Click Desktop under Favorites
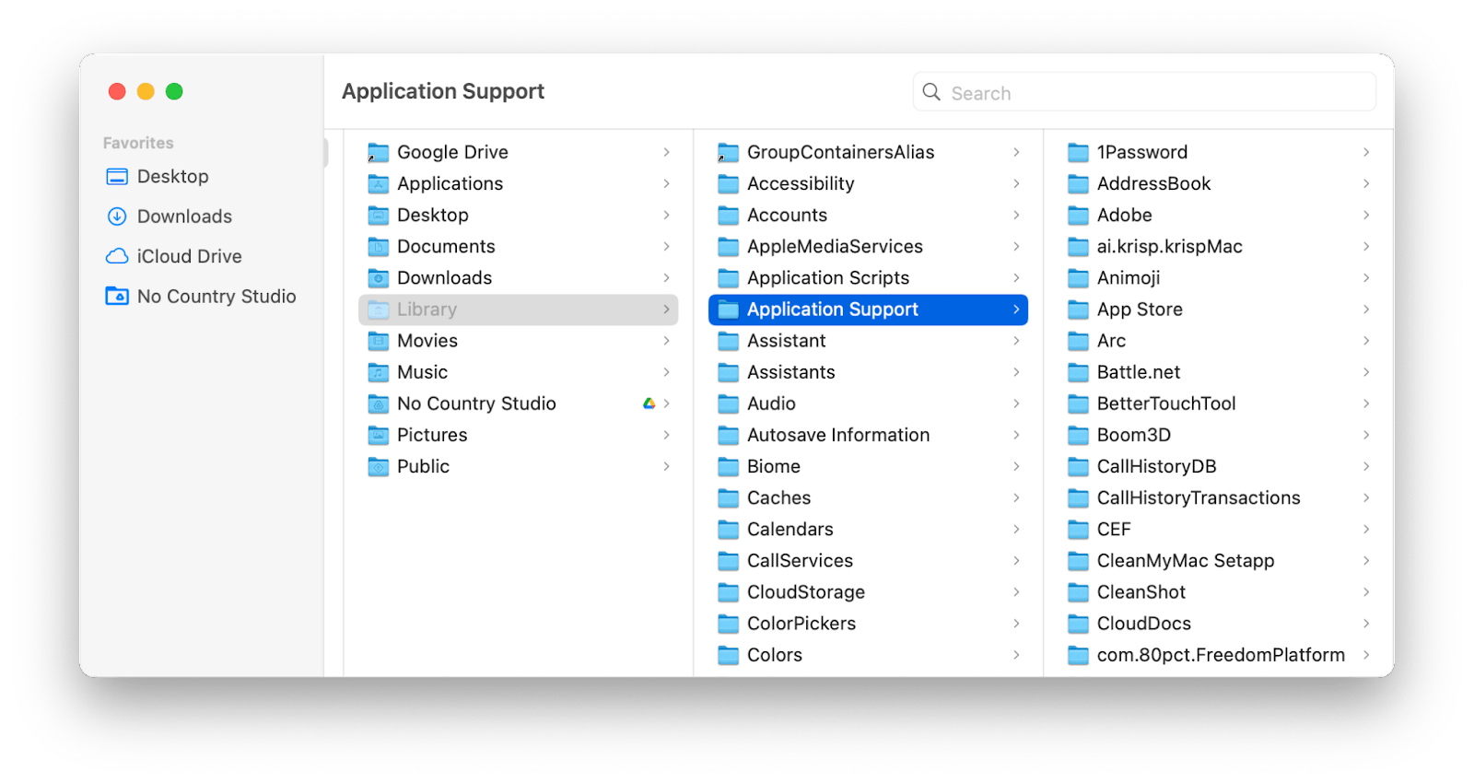1474x783 pixels. pos(171,176)
